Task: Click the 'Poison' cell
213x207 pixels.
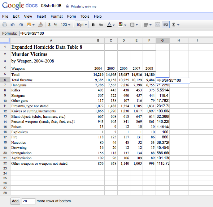Action: 51,127
